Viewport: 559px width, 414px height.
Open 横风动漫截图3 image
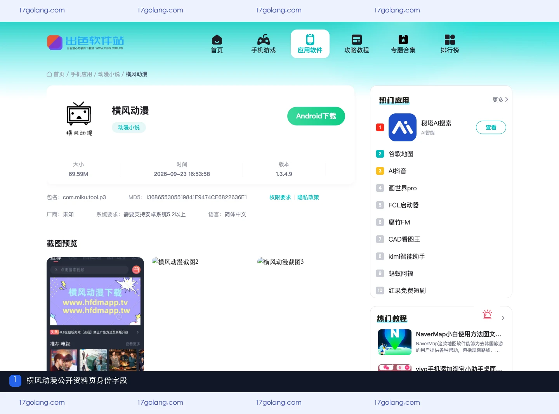pyautogui.click(x=281, y=262)
